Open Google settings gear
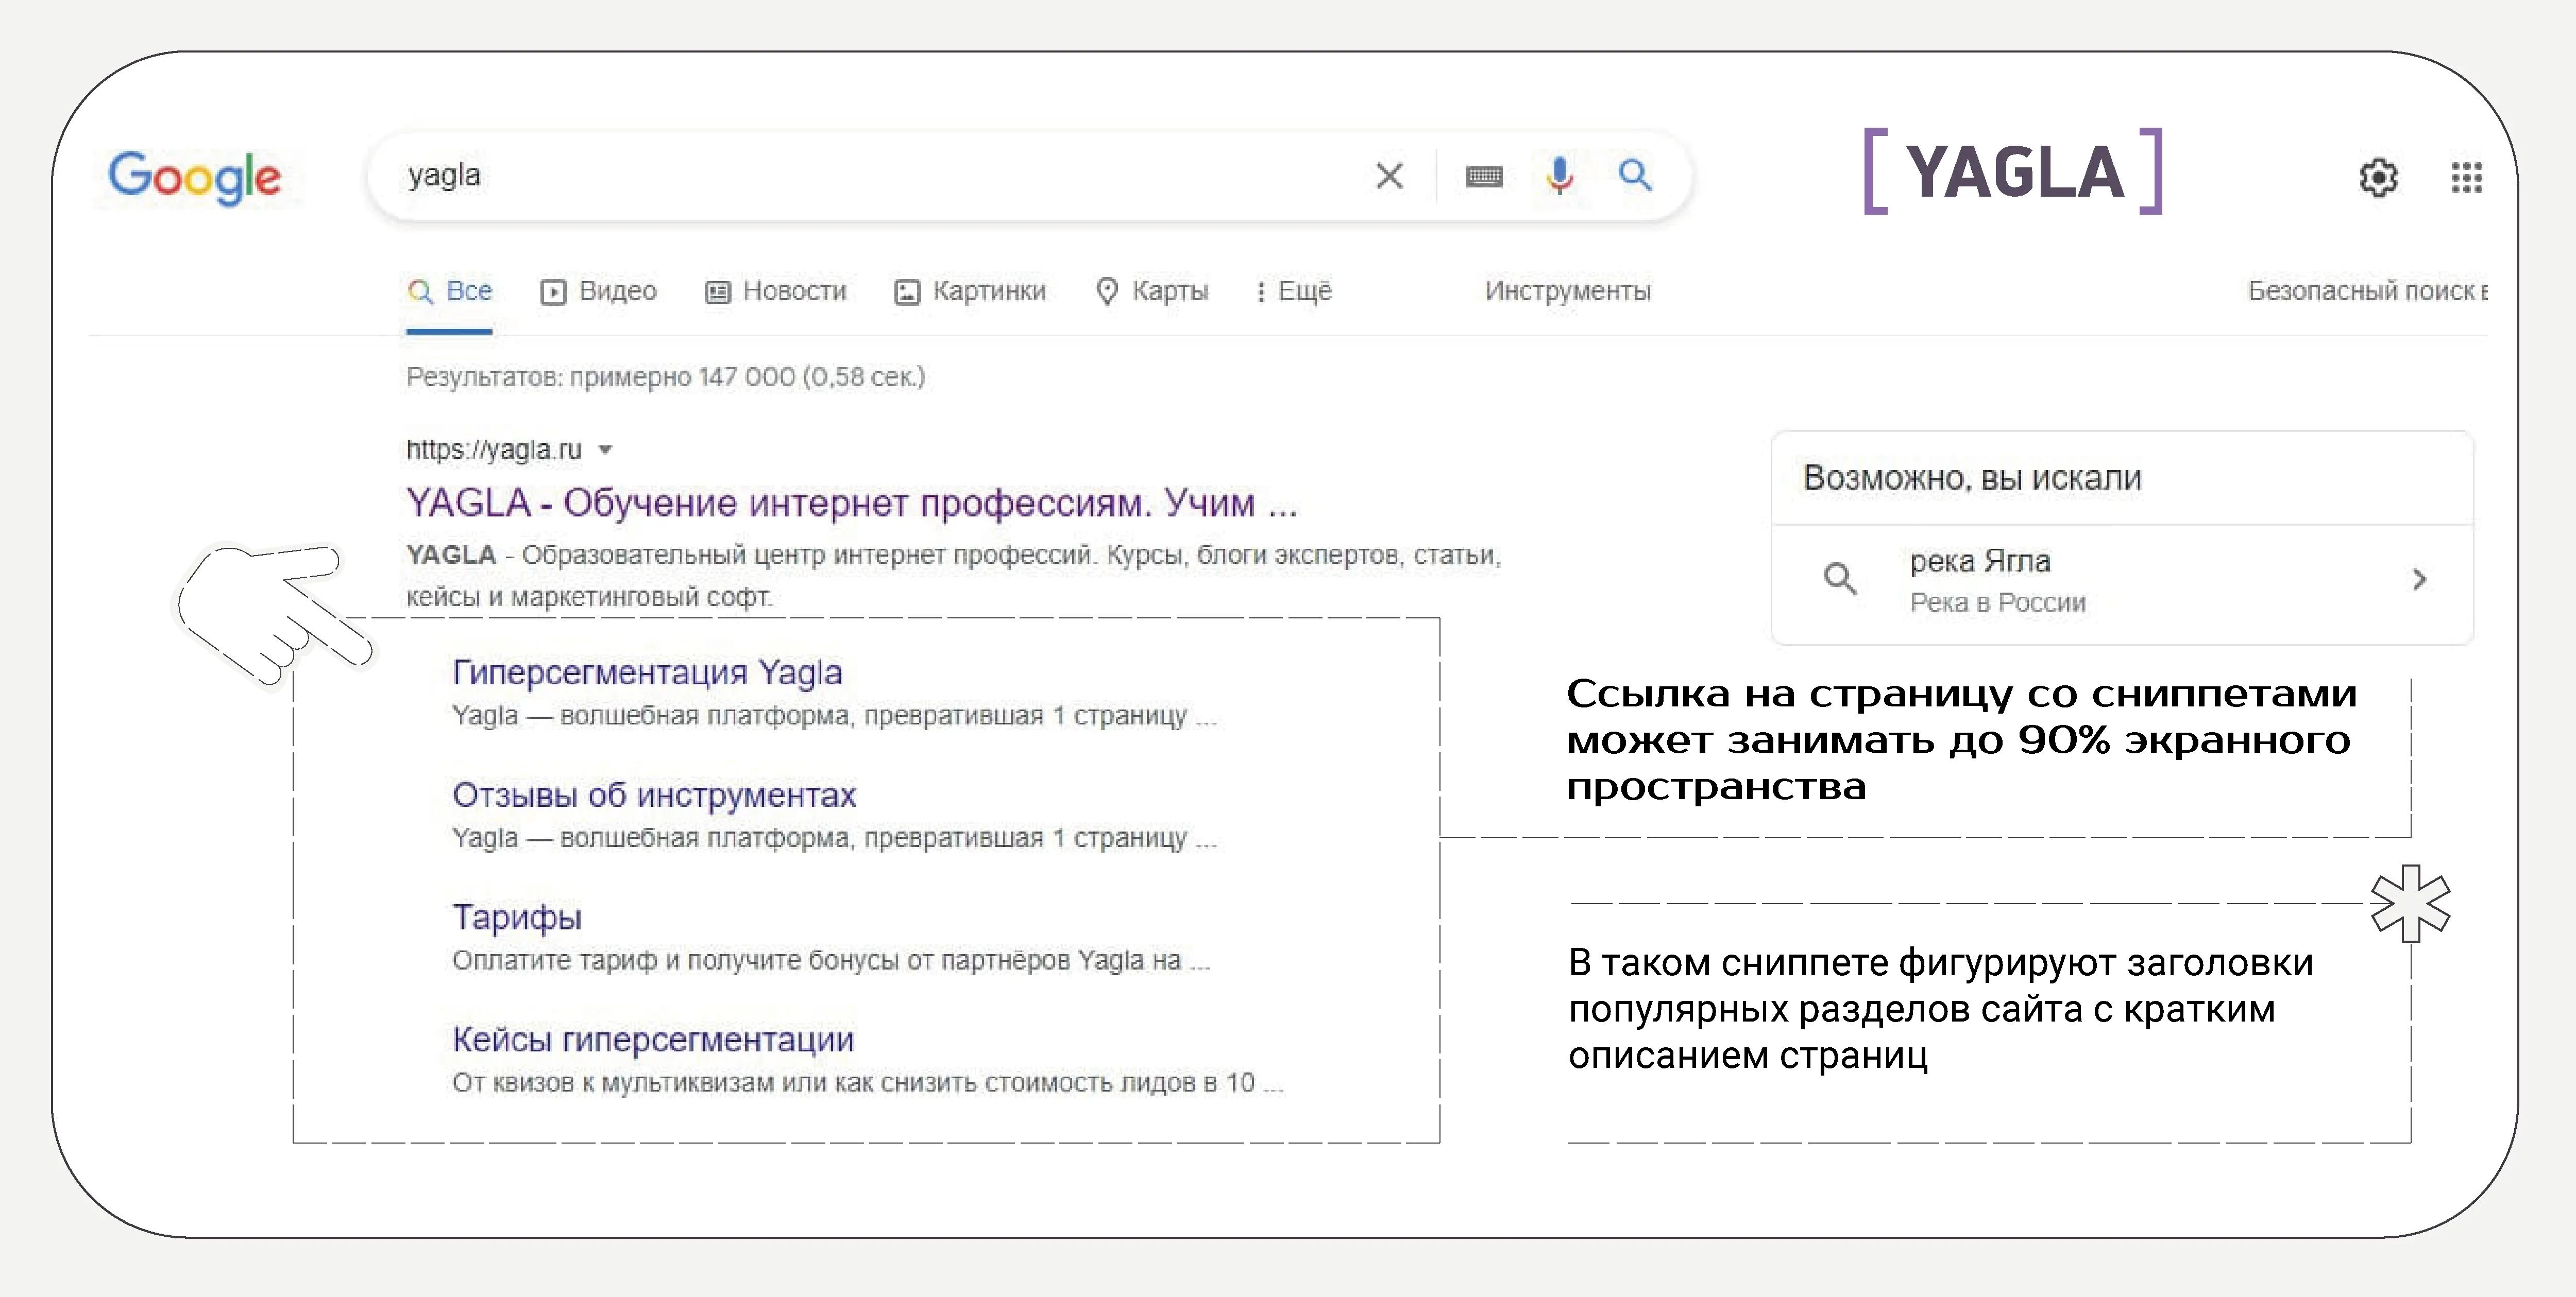The width and height of the screenshot is (2576, 1297). click(2378, 178)
